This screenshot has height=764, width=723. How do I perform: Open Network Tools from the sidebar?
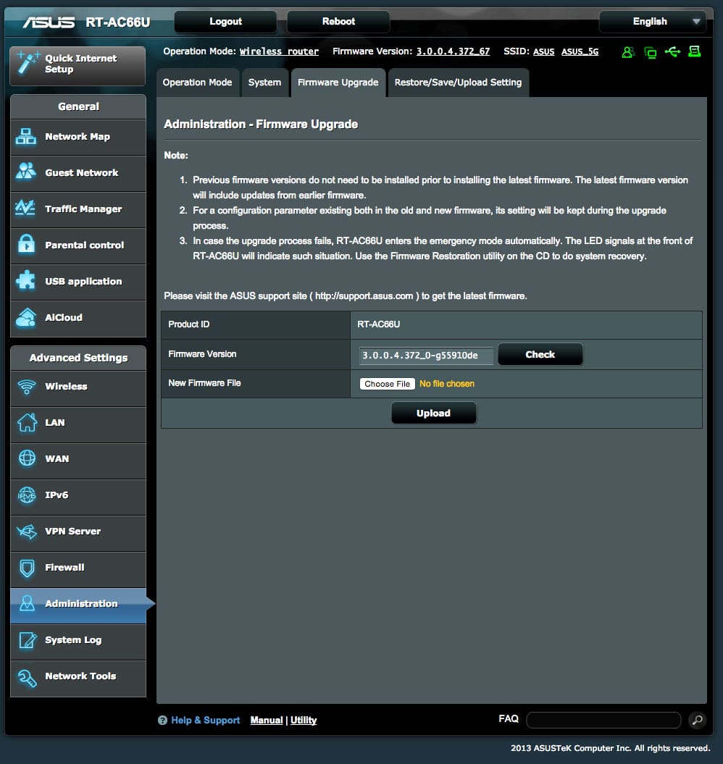78,677
